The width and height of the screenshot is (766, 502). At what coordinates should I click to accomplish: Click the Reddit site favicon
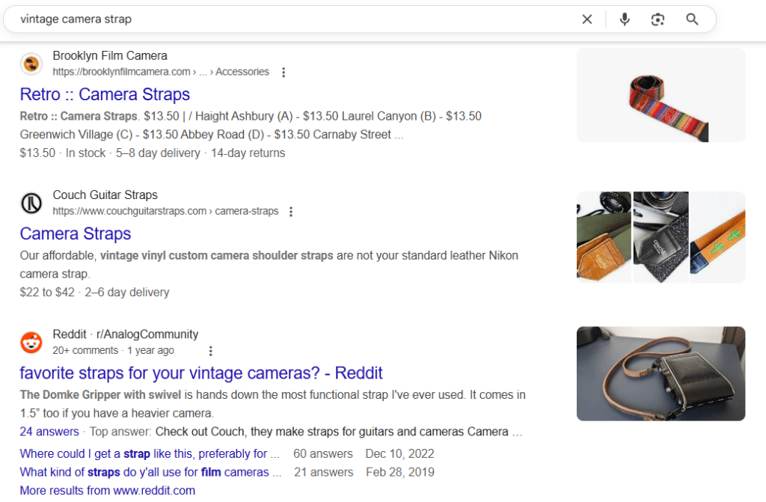pos(31,343)
